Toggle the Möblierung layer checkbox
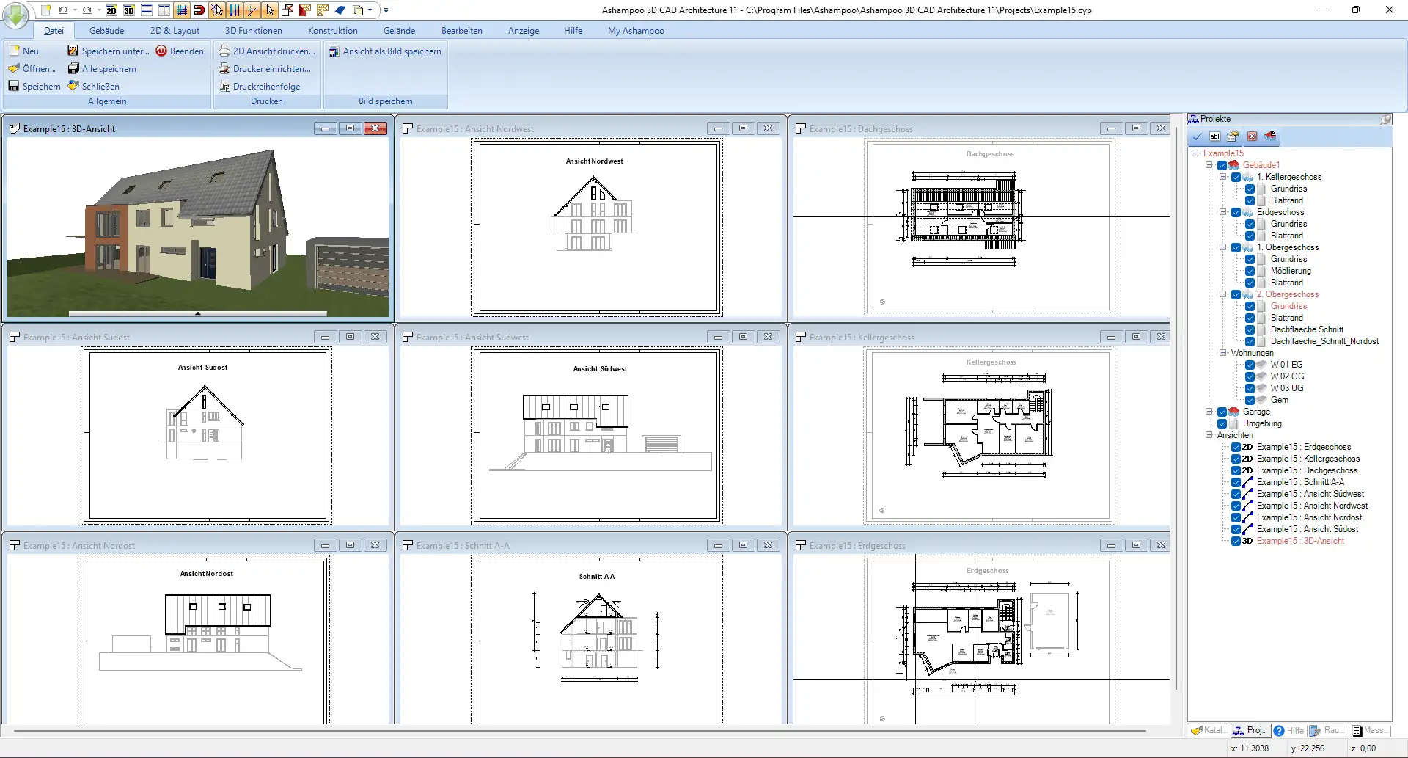This screenshot has height=758, width=1408. point(1250,272)
